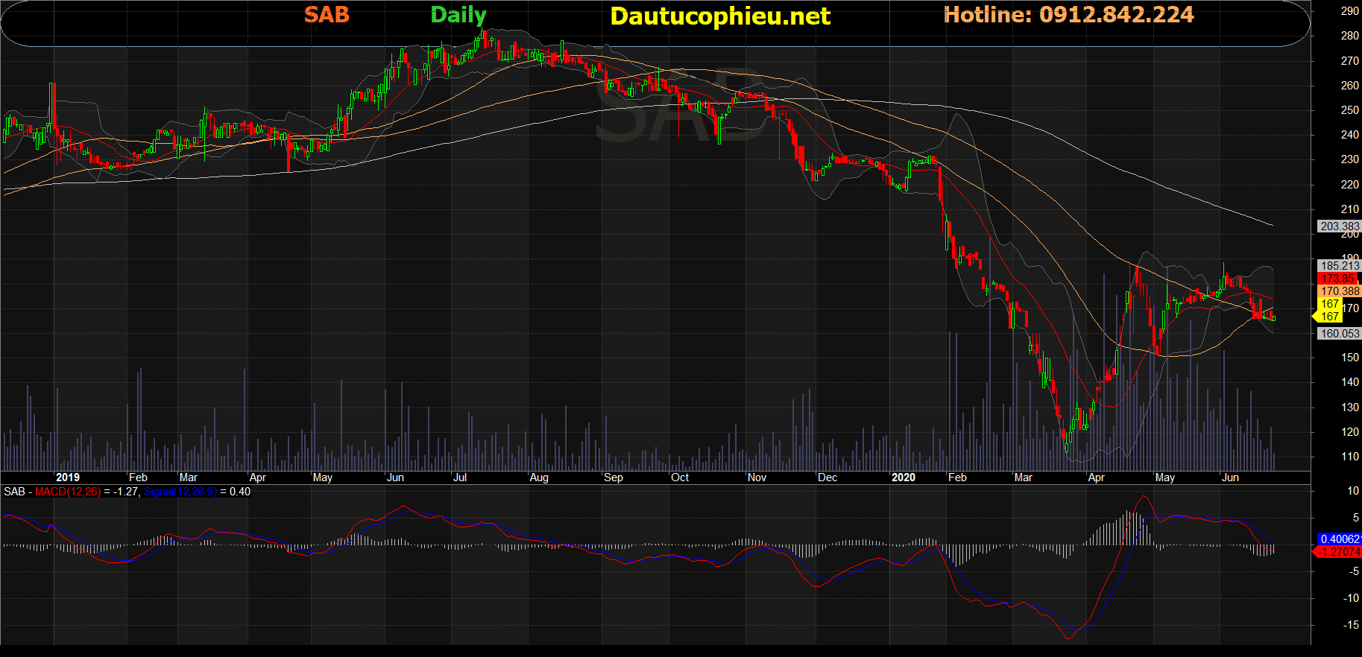Click the -15 MACD axis value
This screenshot has height=657, width=1362.
pos(1351,625)
